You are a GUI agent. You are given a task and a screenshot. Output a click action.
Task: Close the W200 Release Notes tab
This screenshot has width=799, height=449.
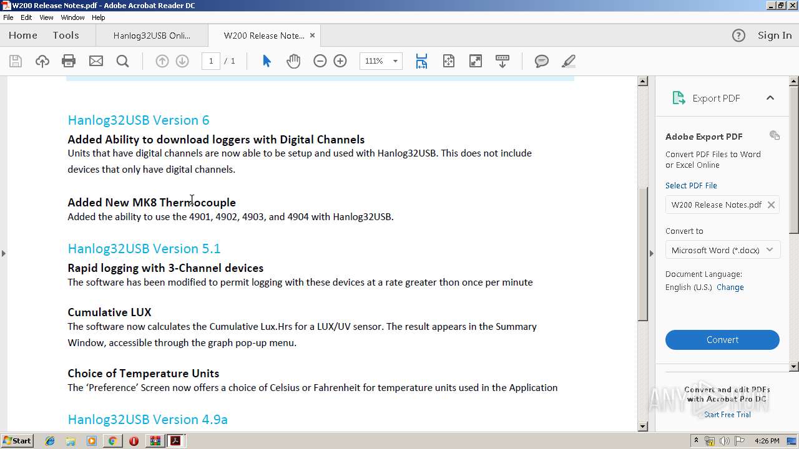pos(313,36)
